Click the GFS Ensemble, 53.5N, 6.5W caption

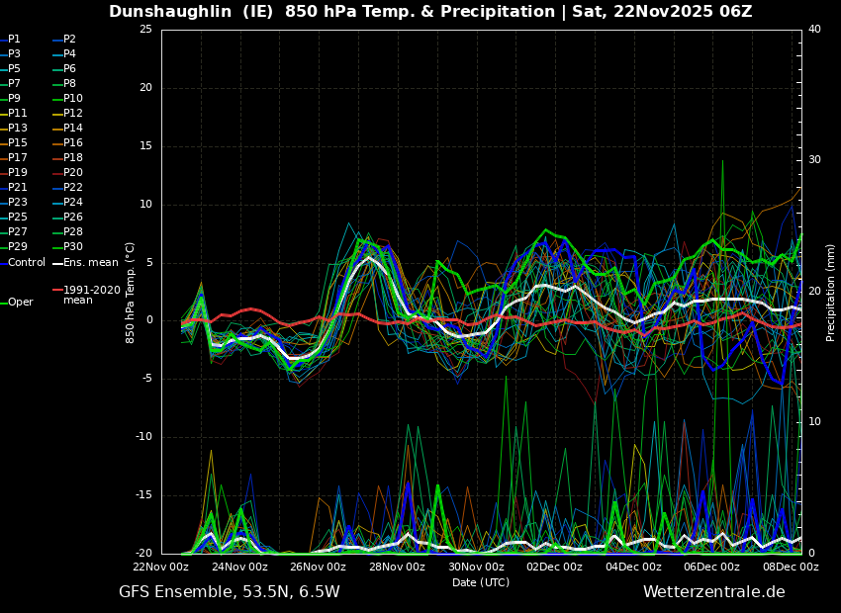[x=229, y=592]
